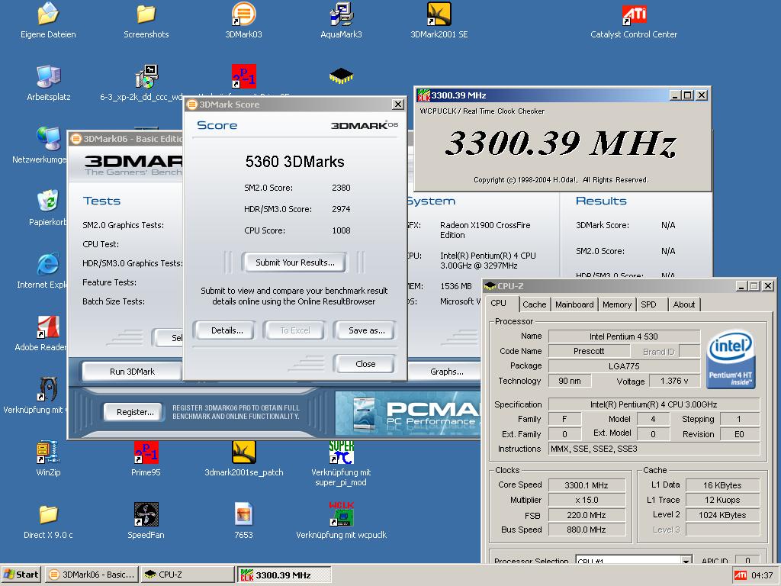The width and height of the screenshot is (781, 586).
Task: Click the disabled To Excel button
Action: click(294, 330)
